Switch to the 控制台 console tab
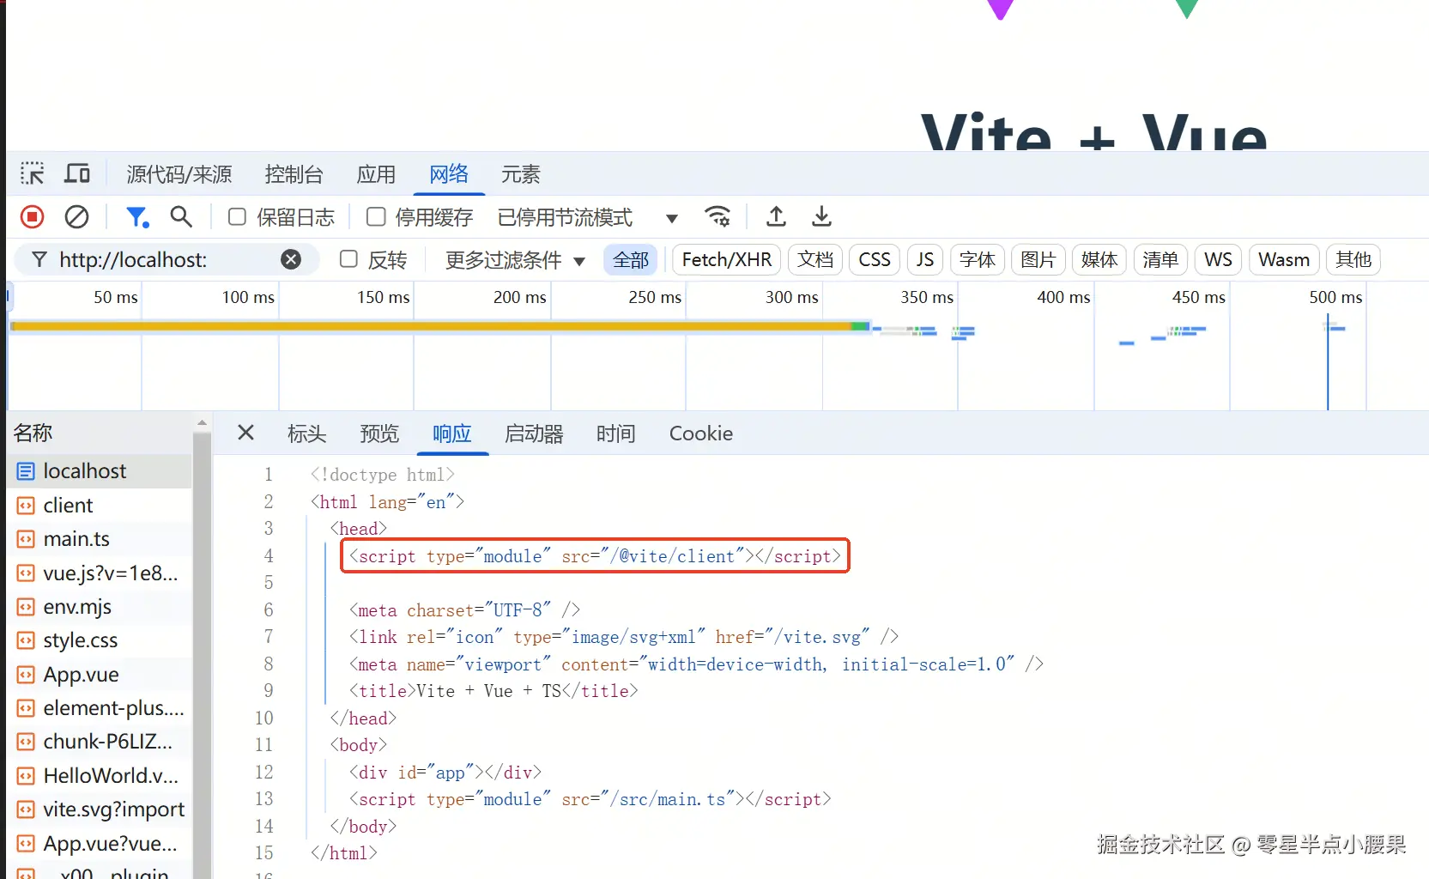Image resolution: width=1429 pixels, height=879 pixels. 294,173
